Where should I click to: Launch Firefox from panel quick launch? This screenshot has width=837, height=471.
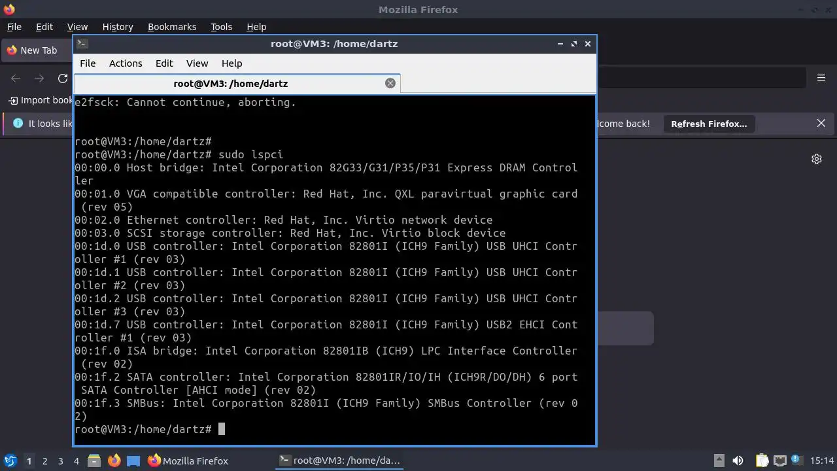(x=114, y=461)
